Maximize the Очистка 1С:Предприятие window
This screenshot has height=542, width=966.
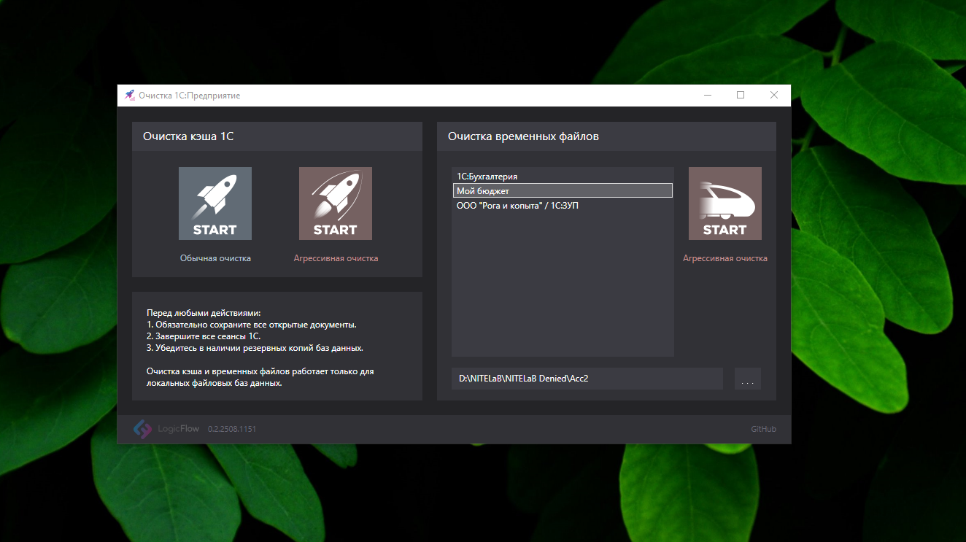coord(741,96)
